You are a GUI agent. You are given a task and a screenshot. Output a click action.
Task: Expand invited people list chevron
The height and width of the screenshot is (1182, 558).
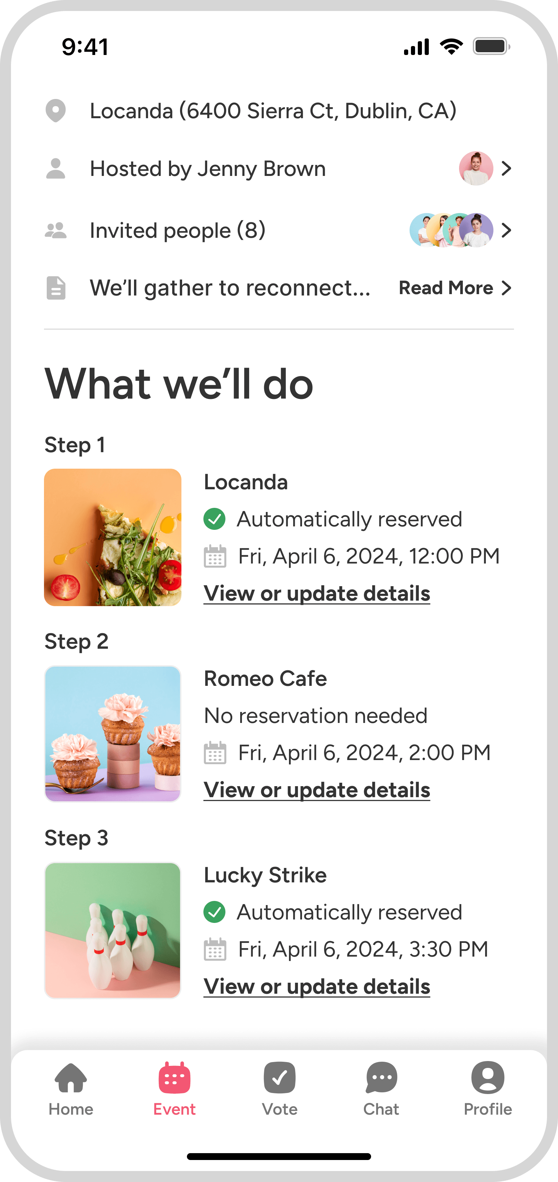coord(506,230)
